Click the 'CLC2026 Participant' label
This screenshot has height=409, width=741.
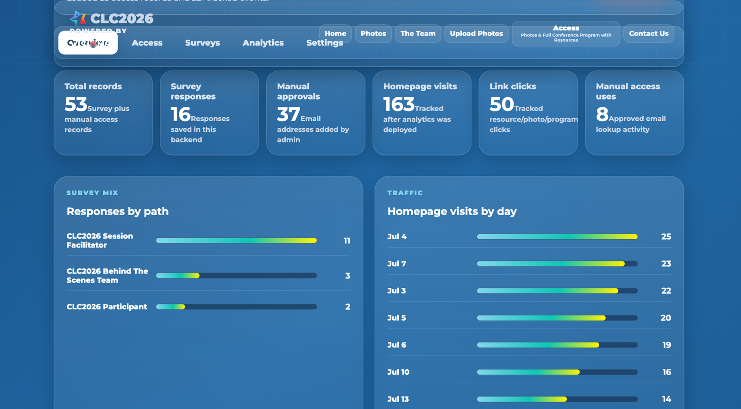click(107, 307)
